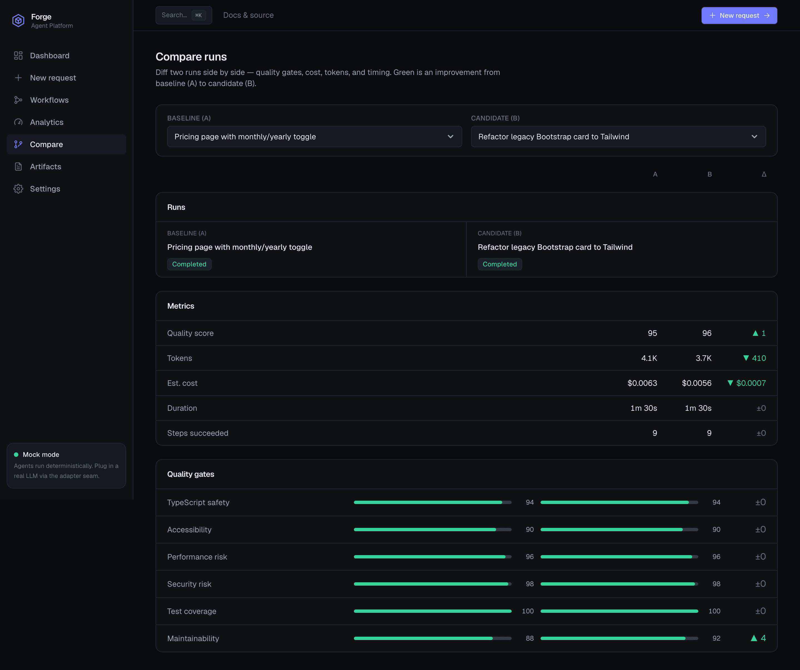Click the baseline Performance risk progress bar
This screenshot has width=800, height=670.
click(x=432, y=556)
